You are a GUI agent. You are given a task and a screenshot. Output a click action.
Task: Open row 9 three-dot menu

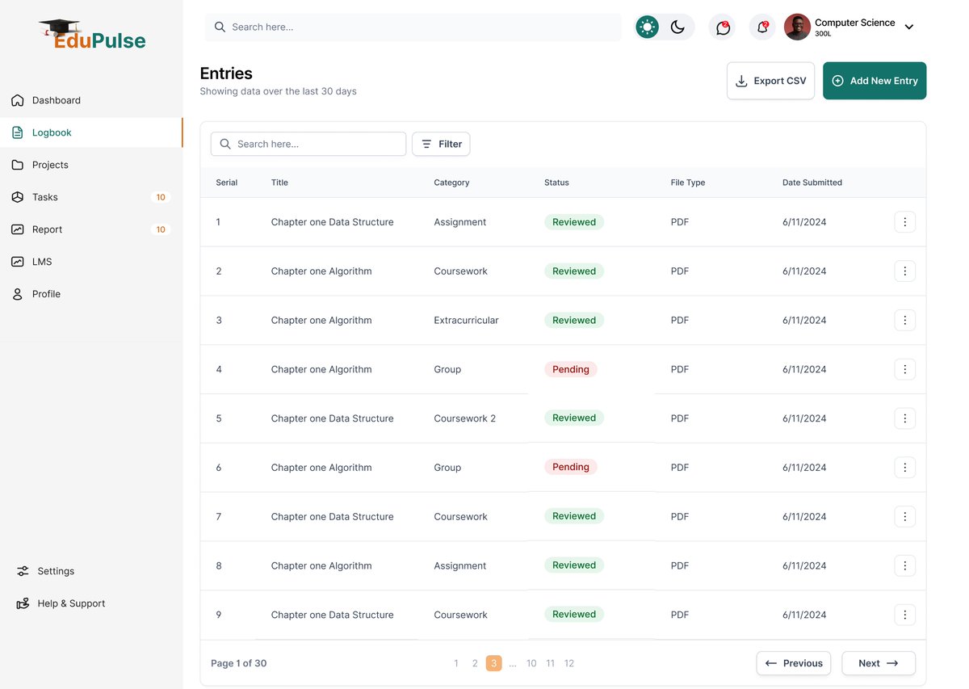(904, 615)
